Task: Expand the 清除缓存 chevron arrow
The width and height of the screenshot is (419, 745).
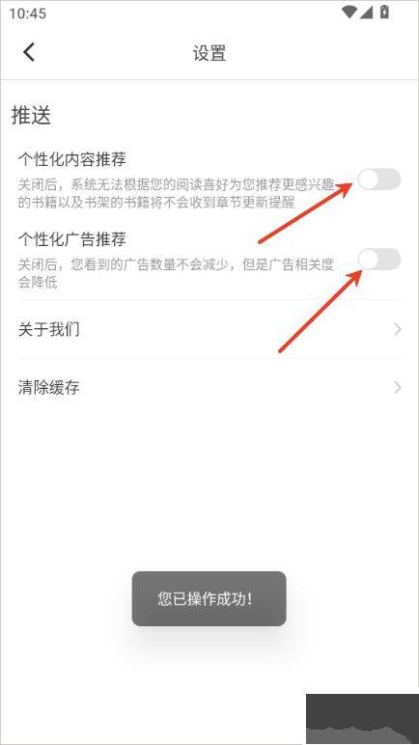Action: [398, 388]
